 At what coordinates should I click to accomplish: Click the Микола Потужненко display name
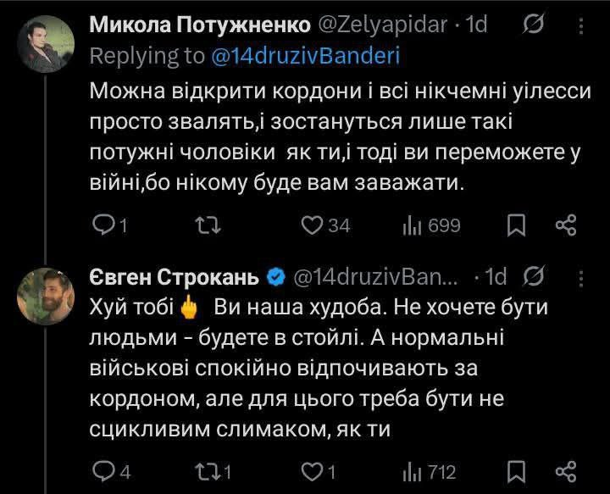tap(199, 25)
